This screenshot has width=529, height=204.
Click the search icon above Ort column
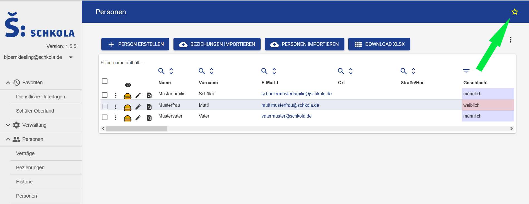(x=341, y=71)
